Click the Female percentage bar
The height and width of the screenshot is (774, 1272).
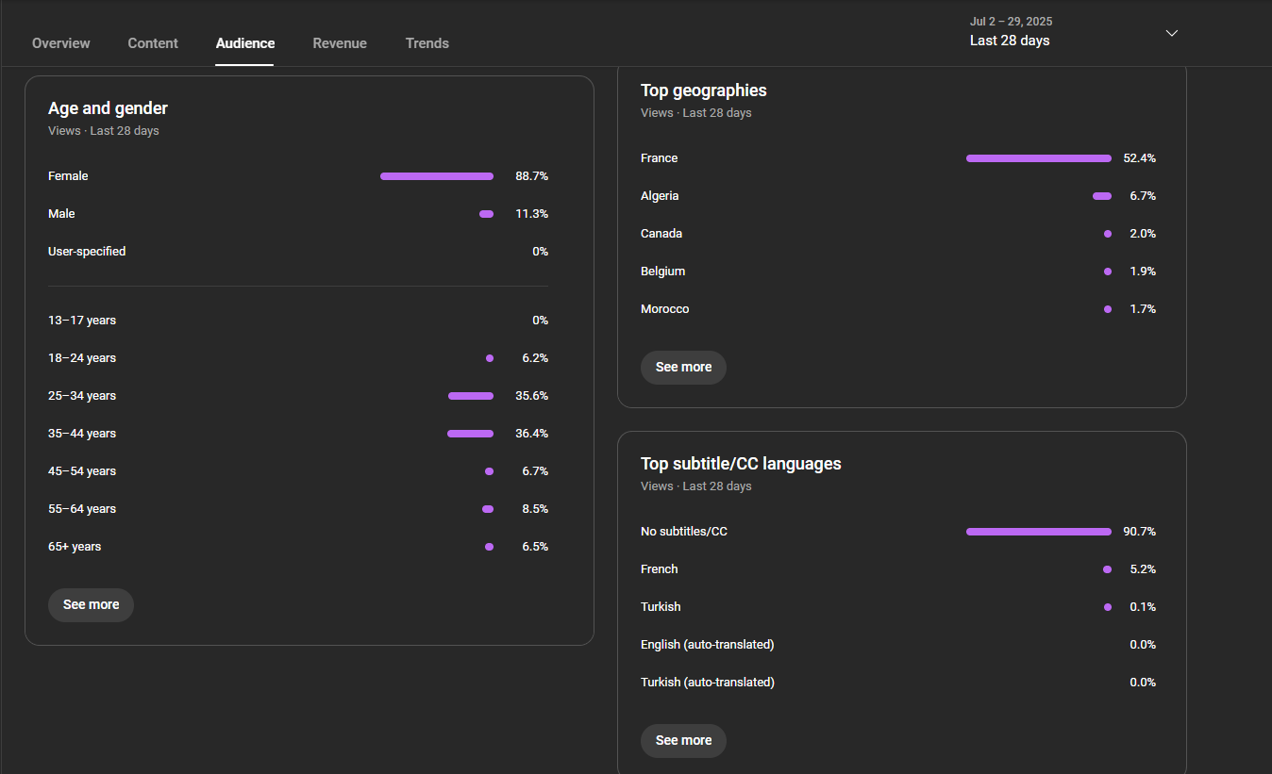pos(437,176)
